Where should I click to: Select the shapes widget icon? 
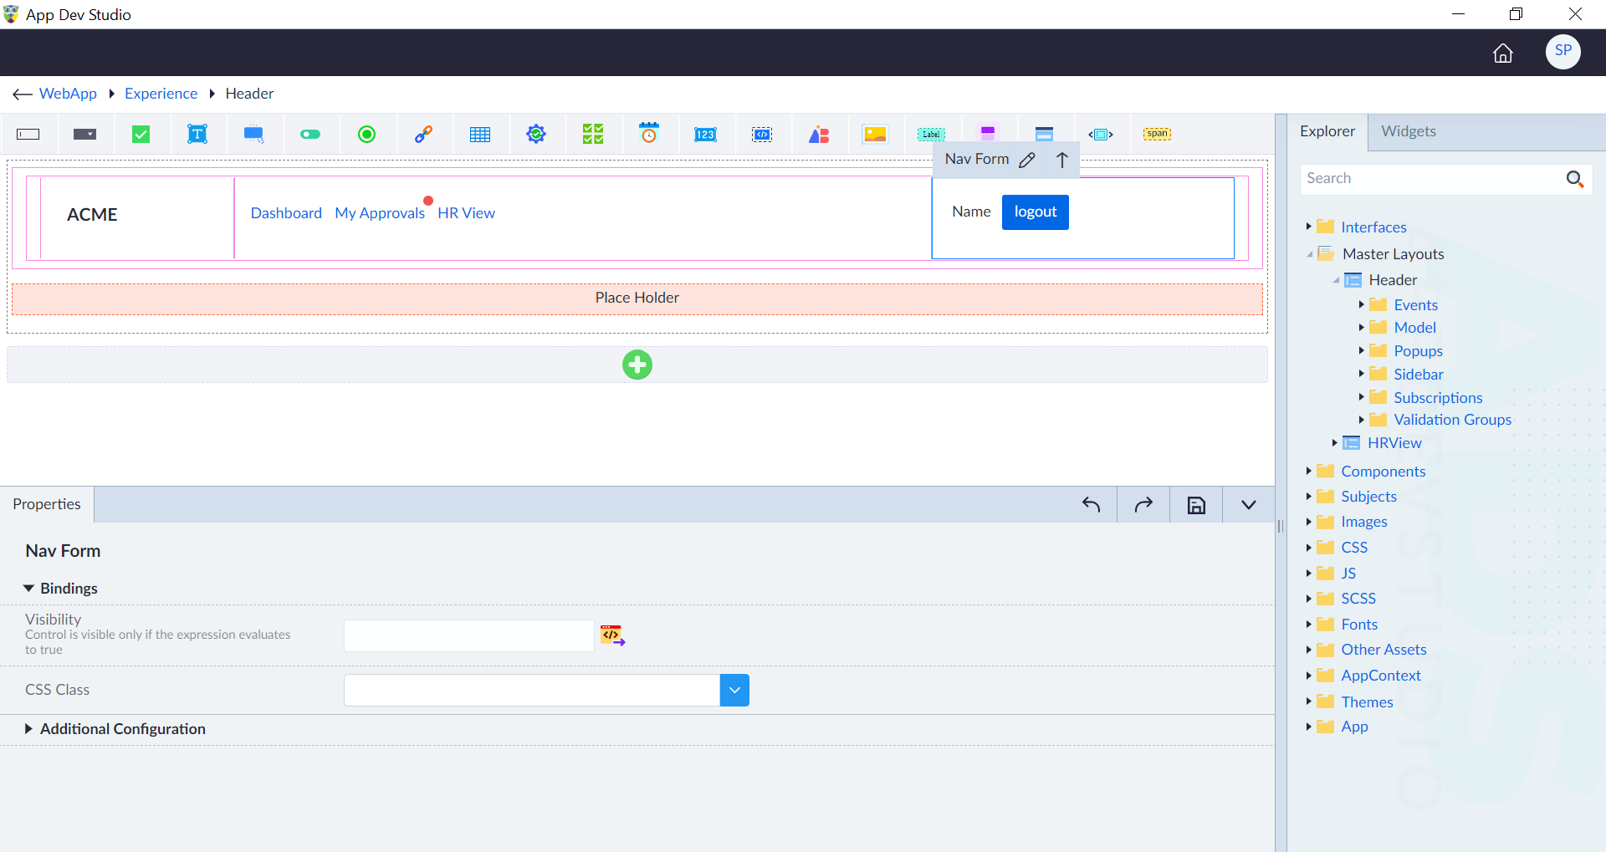pyautogui.click(x=819, y=134)
